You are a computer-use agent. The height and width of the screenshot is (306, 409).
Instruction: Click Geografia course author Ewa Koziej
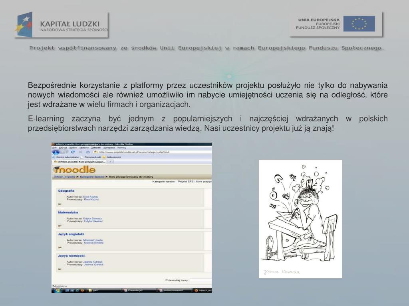click(91, 197)
